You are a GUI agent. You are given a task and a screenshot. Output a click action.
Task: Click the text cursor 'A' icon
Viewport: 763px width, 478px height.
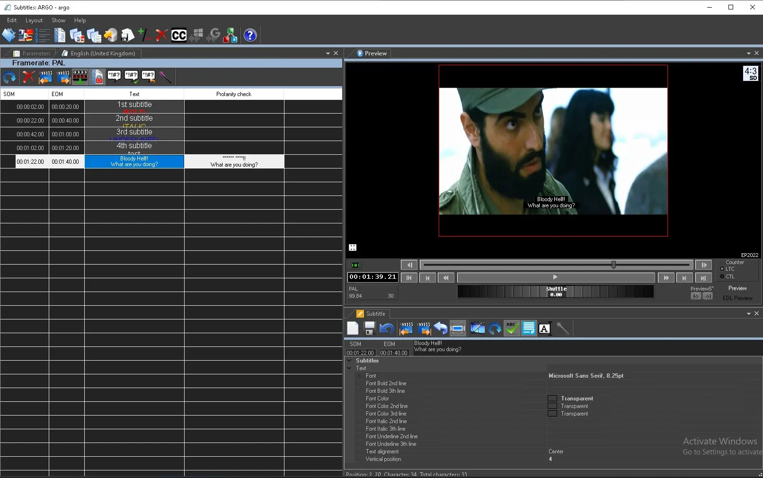pyautogui.click(x=545, y=328)
